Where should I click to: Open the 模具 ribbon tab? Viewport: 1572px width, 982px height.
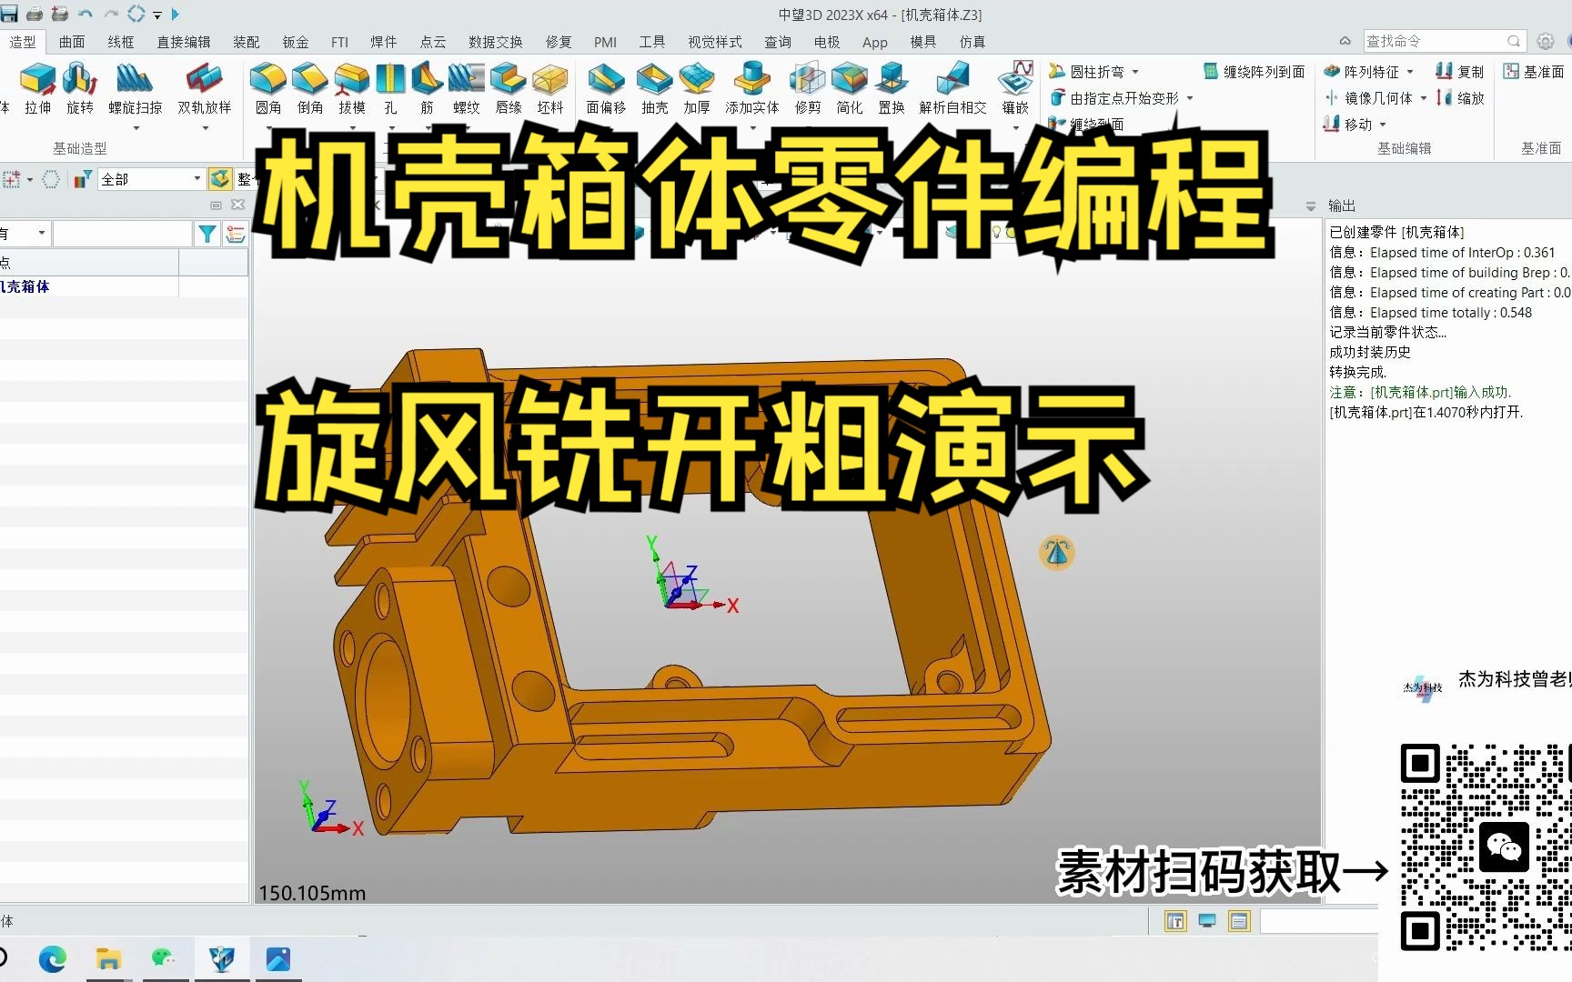923,42
